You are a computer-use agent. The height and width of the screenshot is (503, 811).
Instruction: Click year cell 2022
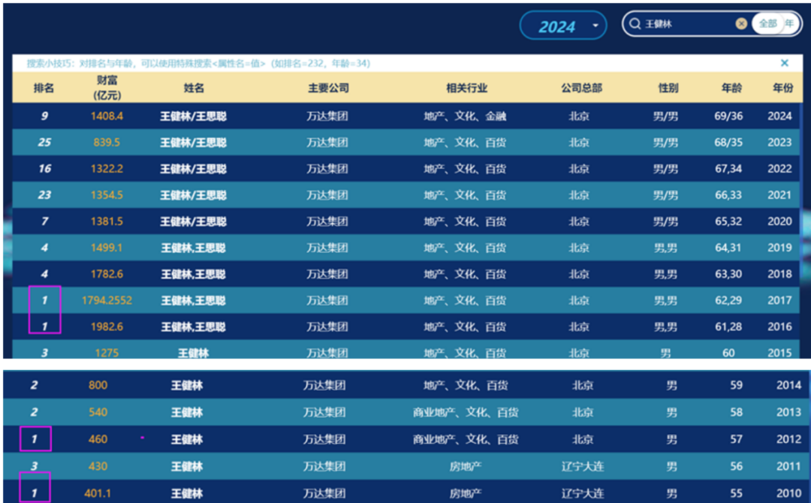click(779, 168)
